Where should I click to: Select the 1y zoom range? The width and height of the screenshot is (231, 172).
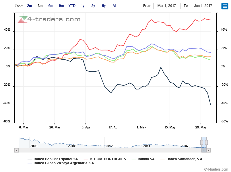[83, 6]
